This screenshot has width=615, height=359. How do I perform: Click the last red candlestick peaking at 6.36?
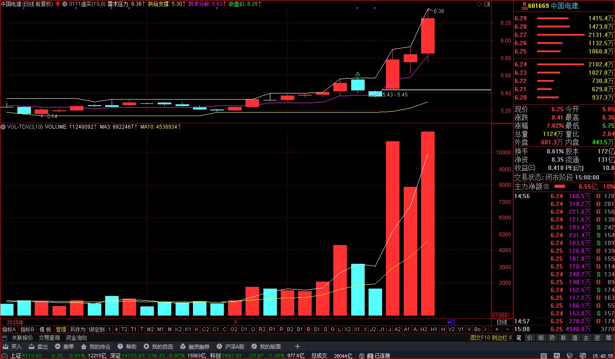pos(428,36)
